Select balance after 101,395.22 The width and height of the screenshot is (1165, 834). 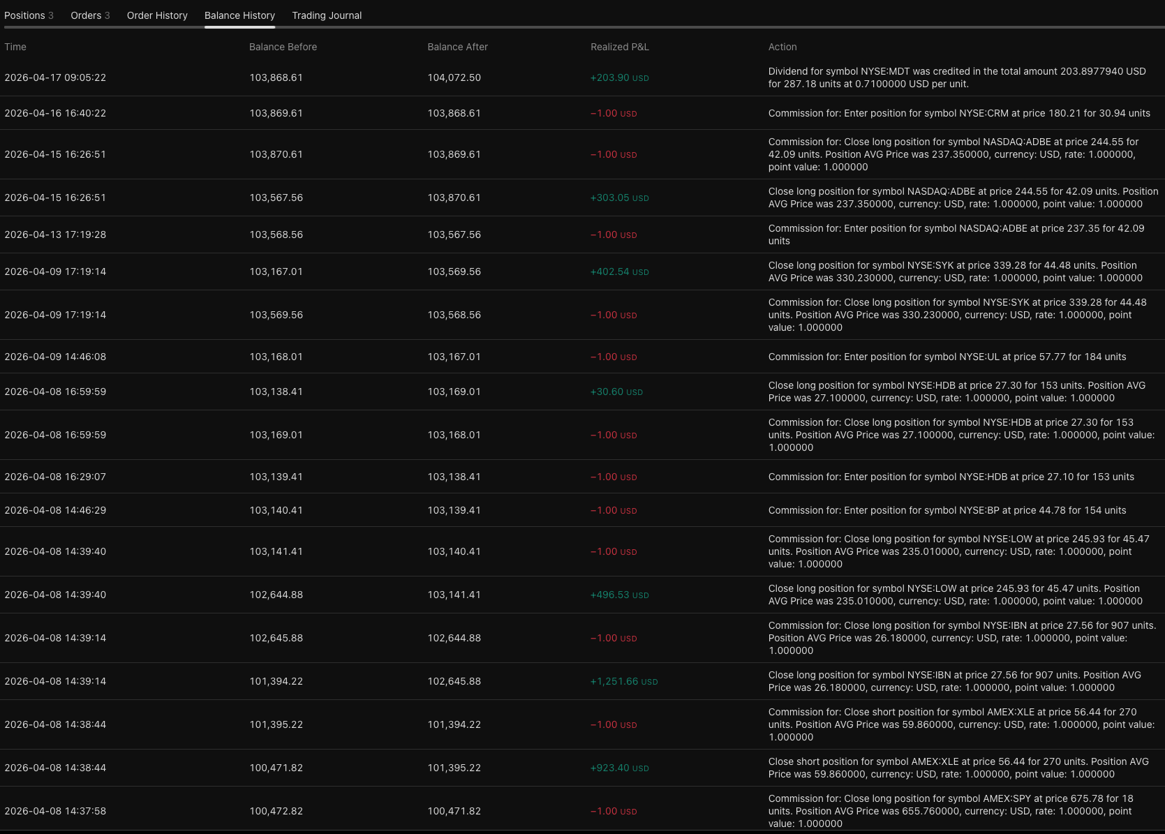[x=454, y=768]
